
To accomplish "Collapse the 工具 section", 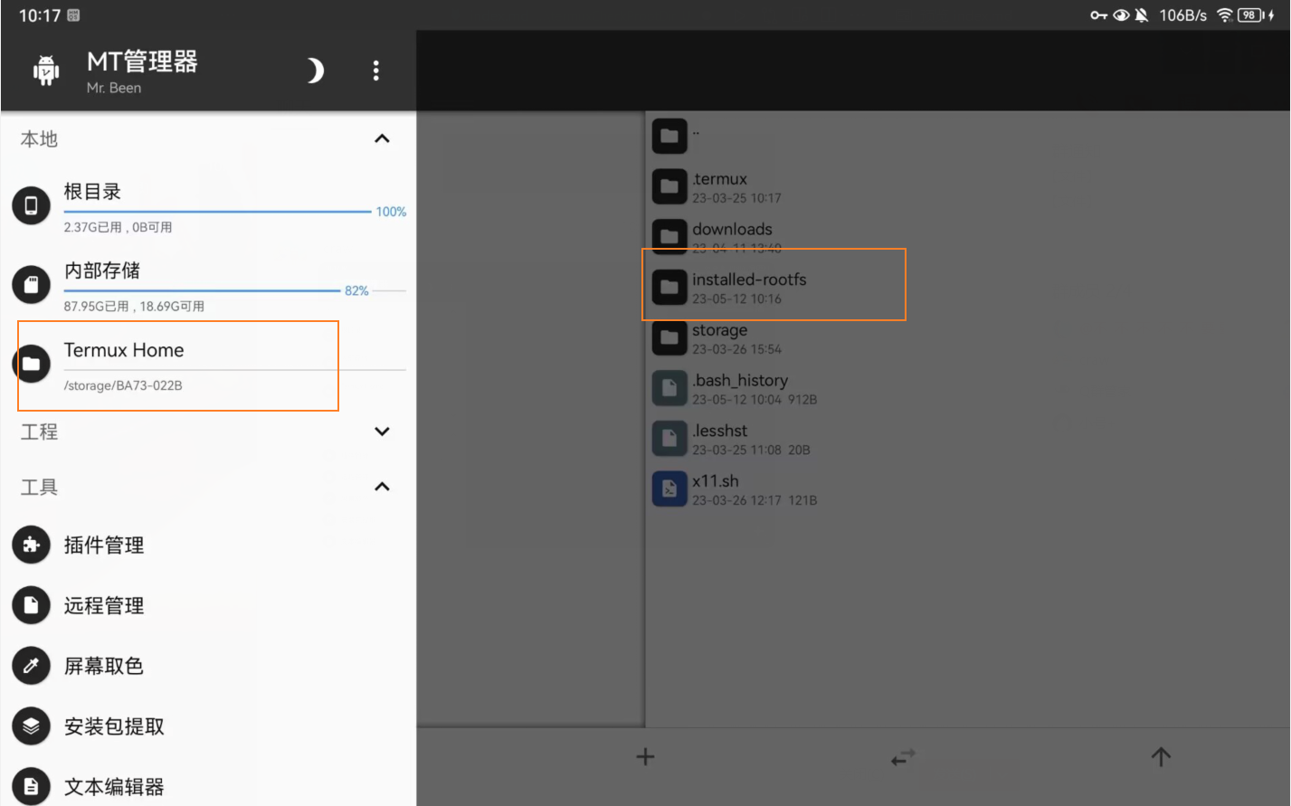I will 382,487.
